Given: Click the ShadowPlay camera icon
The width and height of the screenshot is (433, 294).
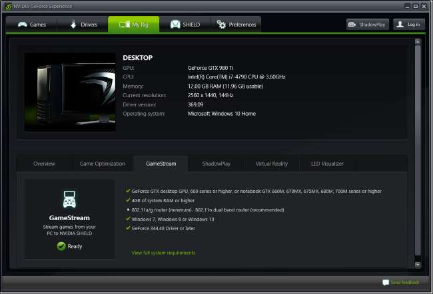Looking at the screenshot, I should (352, 24).
